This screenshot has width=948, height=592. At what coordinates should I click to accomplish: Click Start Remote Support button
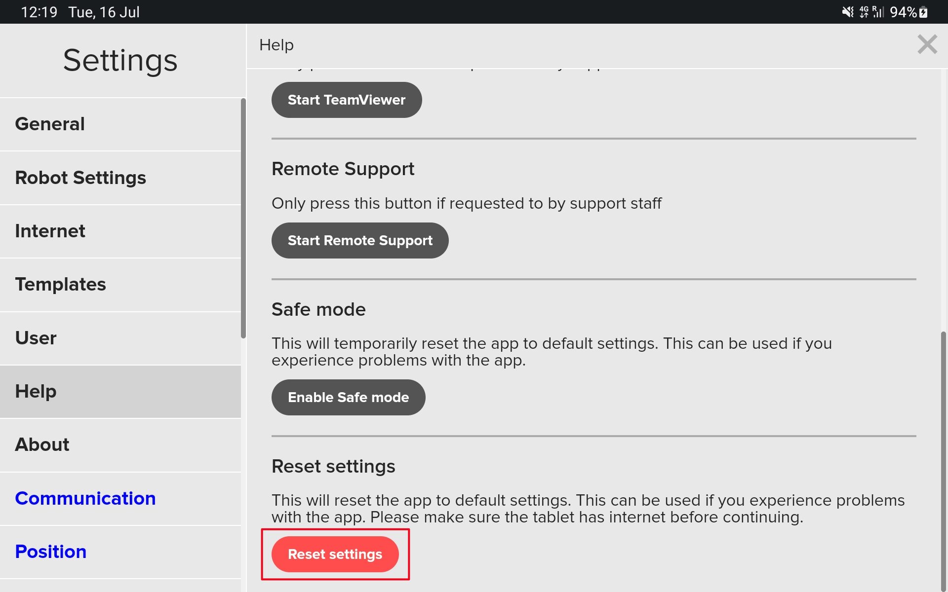pos(360,241)
